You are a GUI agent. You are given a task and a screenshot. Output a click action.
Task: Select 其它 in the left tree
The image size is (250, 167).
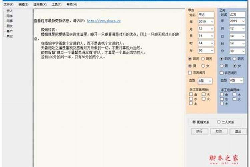9,36
